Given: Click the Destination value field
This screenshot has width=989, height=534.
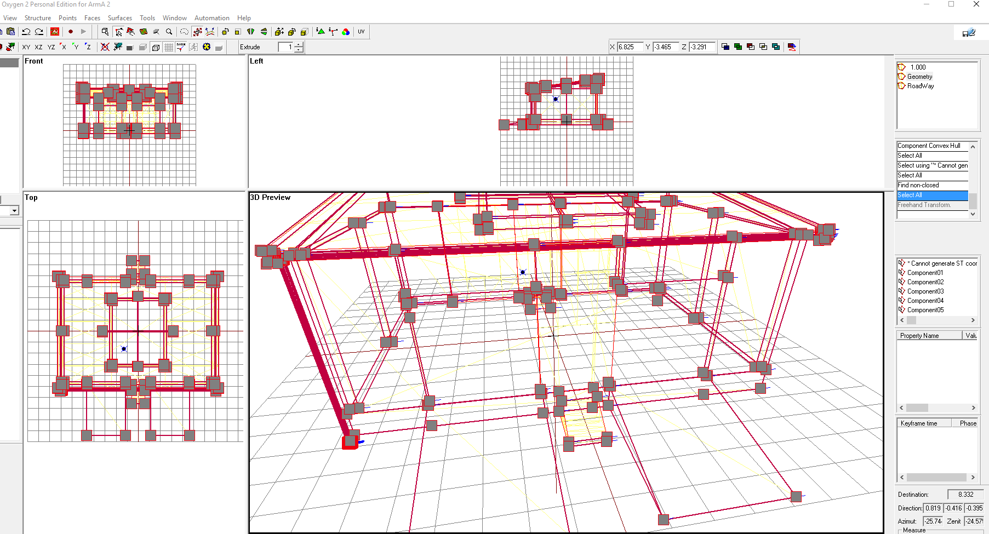Looking at the screenshot, I should pos(965,495).
